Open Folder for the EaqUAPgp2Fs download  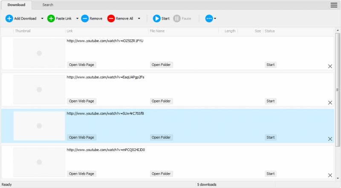coord(161,101)
